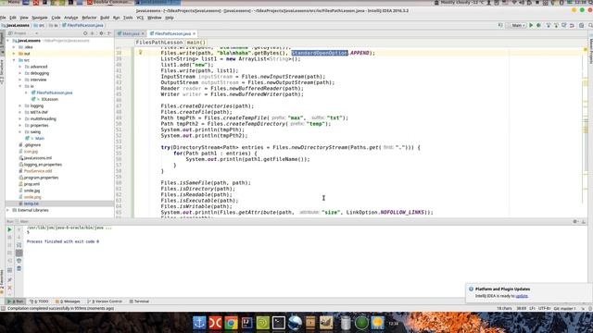This screenshot has height=333, width=593.
Task: Collapse the javaLessons project root
Action: coord(8,41)
